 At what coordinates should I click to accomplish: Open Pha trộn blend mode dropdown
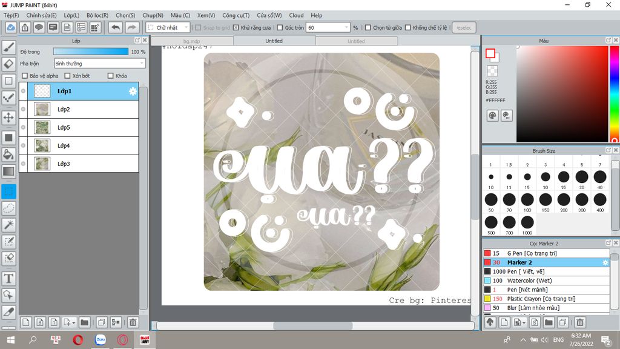pos(100,63)
